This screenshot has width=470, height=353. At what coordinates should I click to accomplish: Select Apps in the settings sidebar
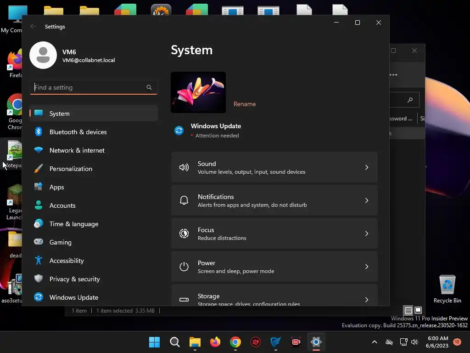coord(94,187)
